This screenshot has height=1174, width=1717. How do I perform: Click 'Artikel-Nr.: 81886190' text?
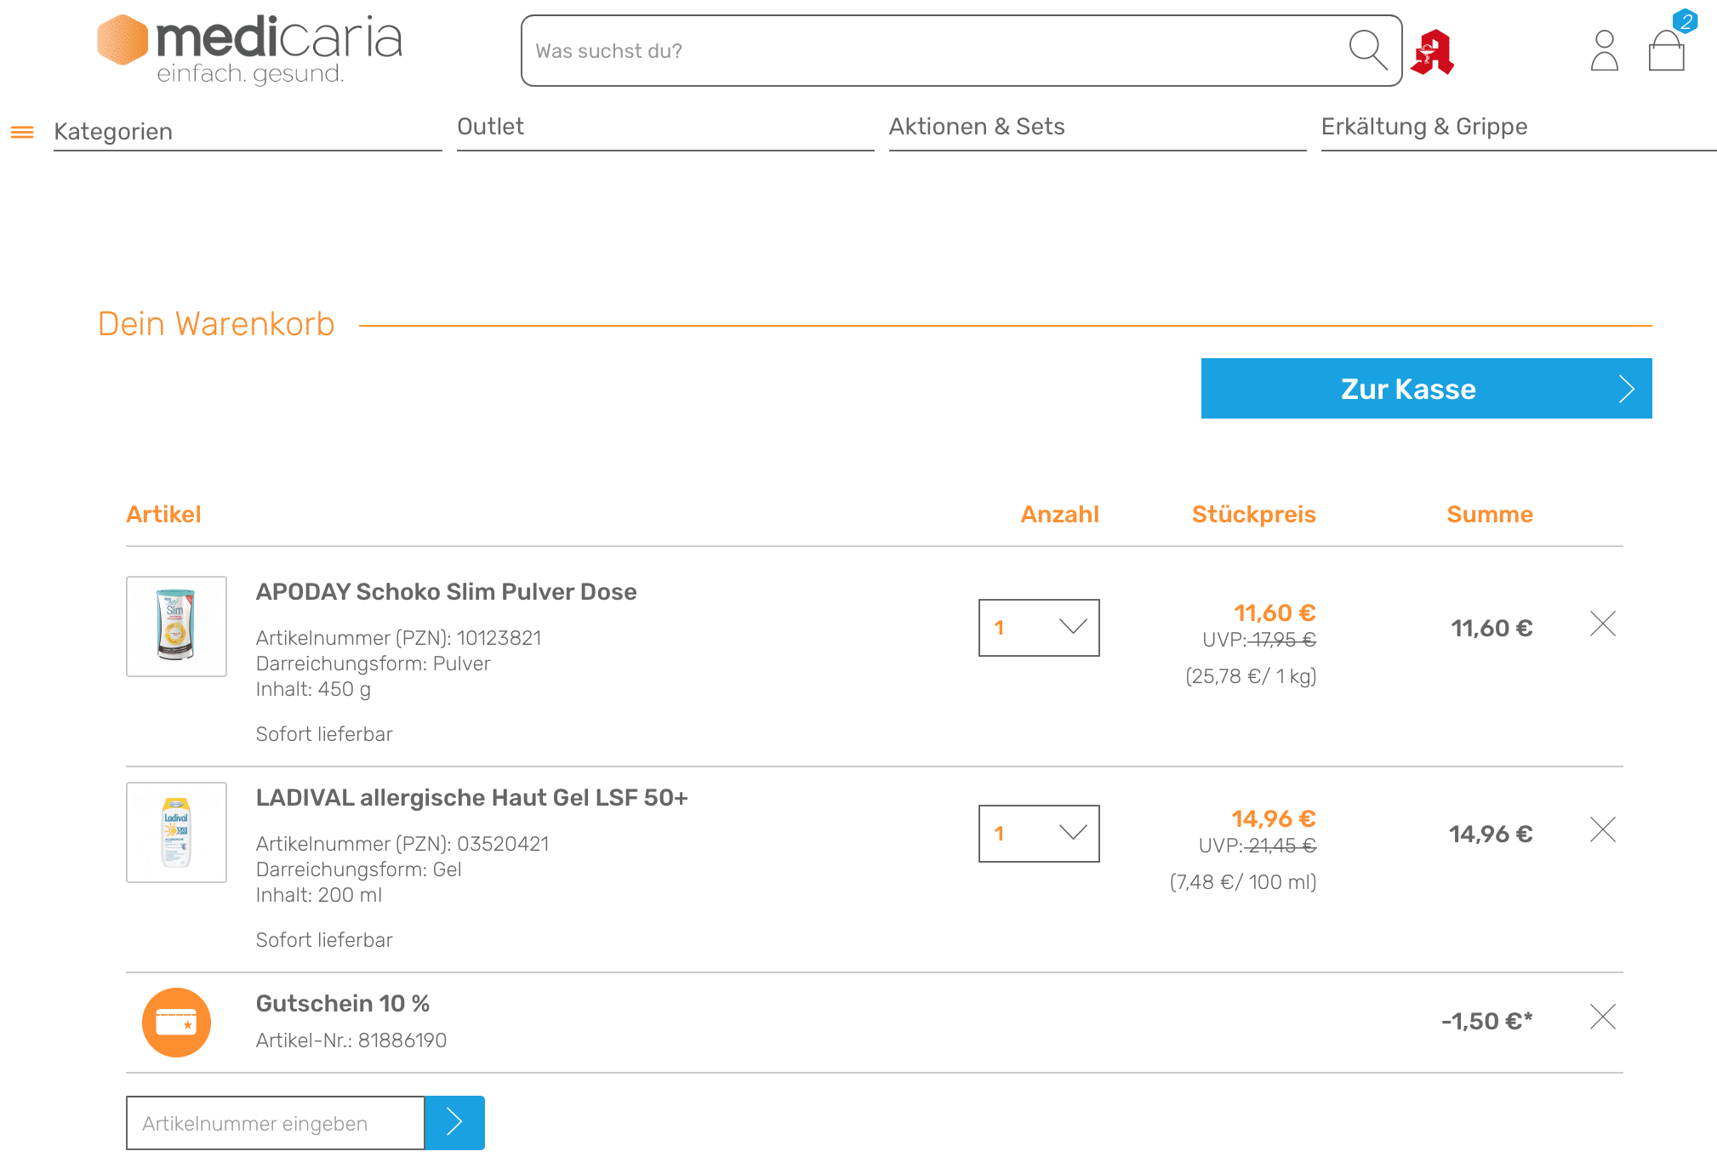tap(351, 1040)
